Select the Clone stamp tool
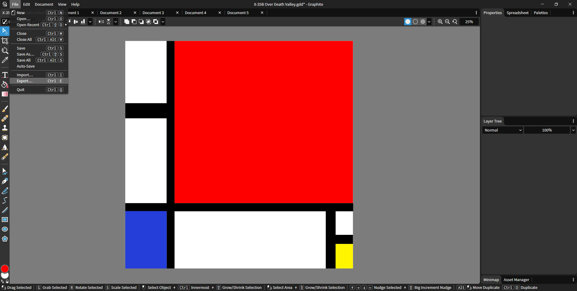Viewport: 577px width, 291px height. (5, 128)
